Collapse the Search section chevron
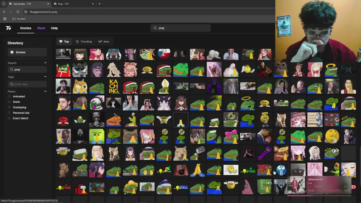This screenshot has width=361, height=203. click(x=45, y=63)
